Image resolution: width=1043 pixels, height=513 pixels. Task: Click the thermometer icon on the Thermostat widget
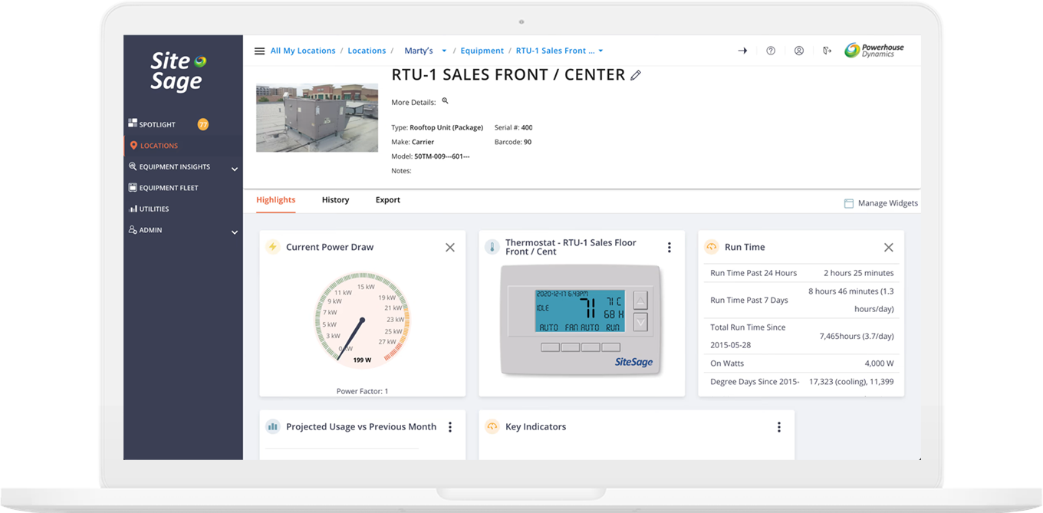(492, 247)
